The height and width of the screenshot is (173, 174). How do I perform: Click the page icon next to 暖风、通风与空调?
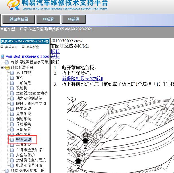pos(12,104)
